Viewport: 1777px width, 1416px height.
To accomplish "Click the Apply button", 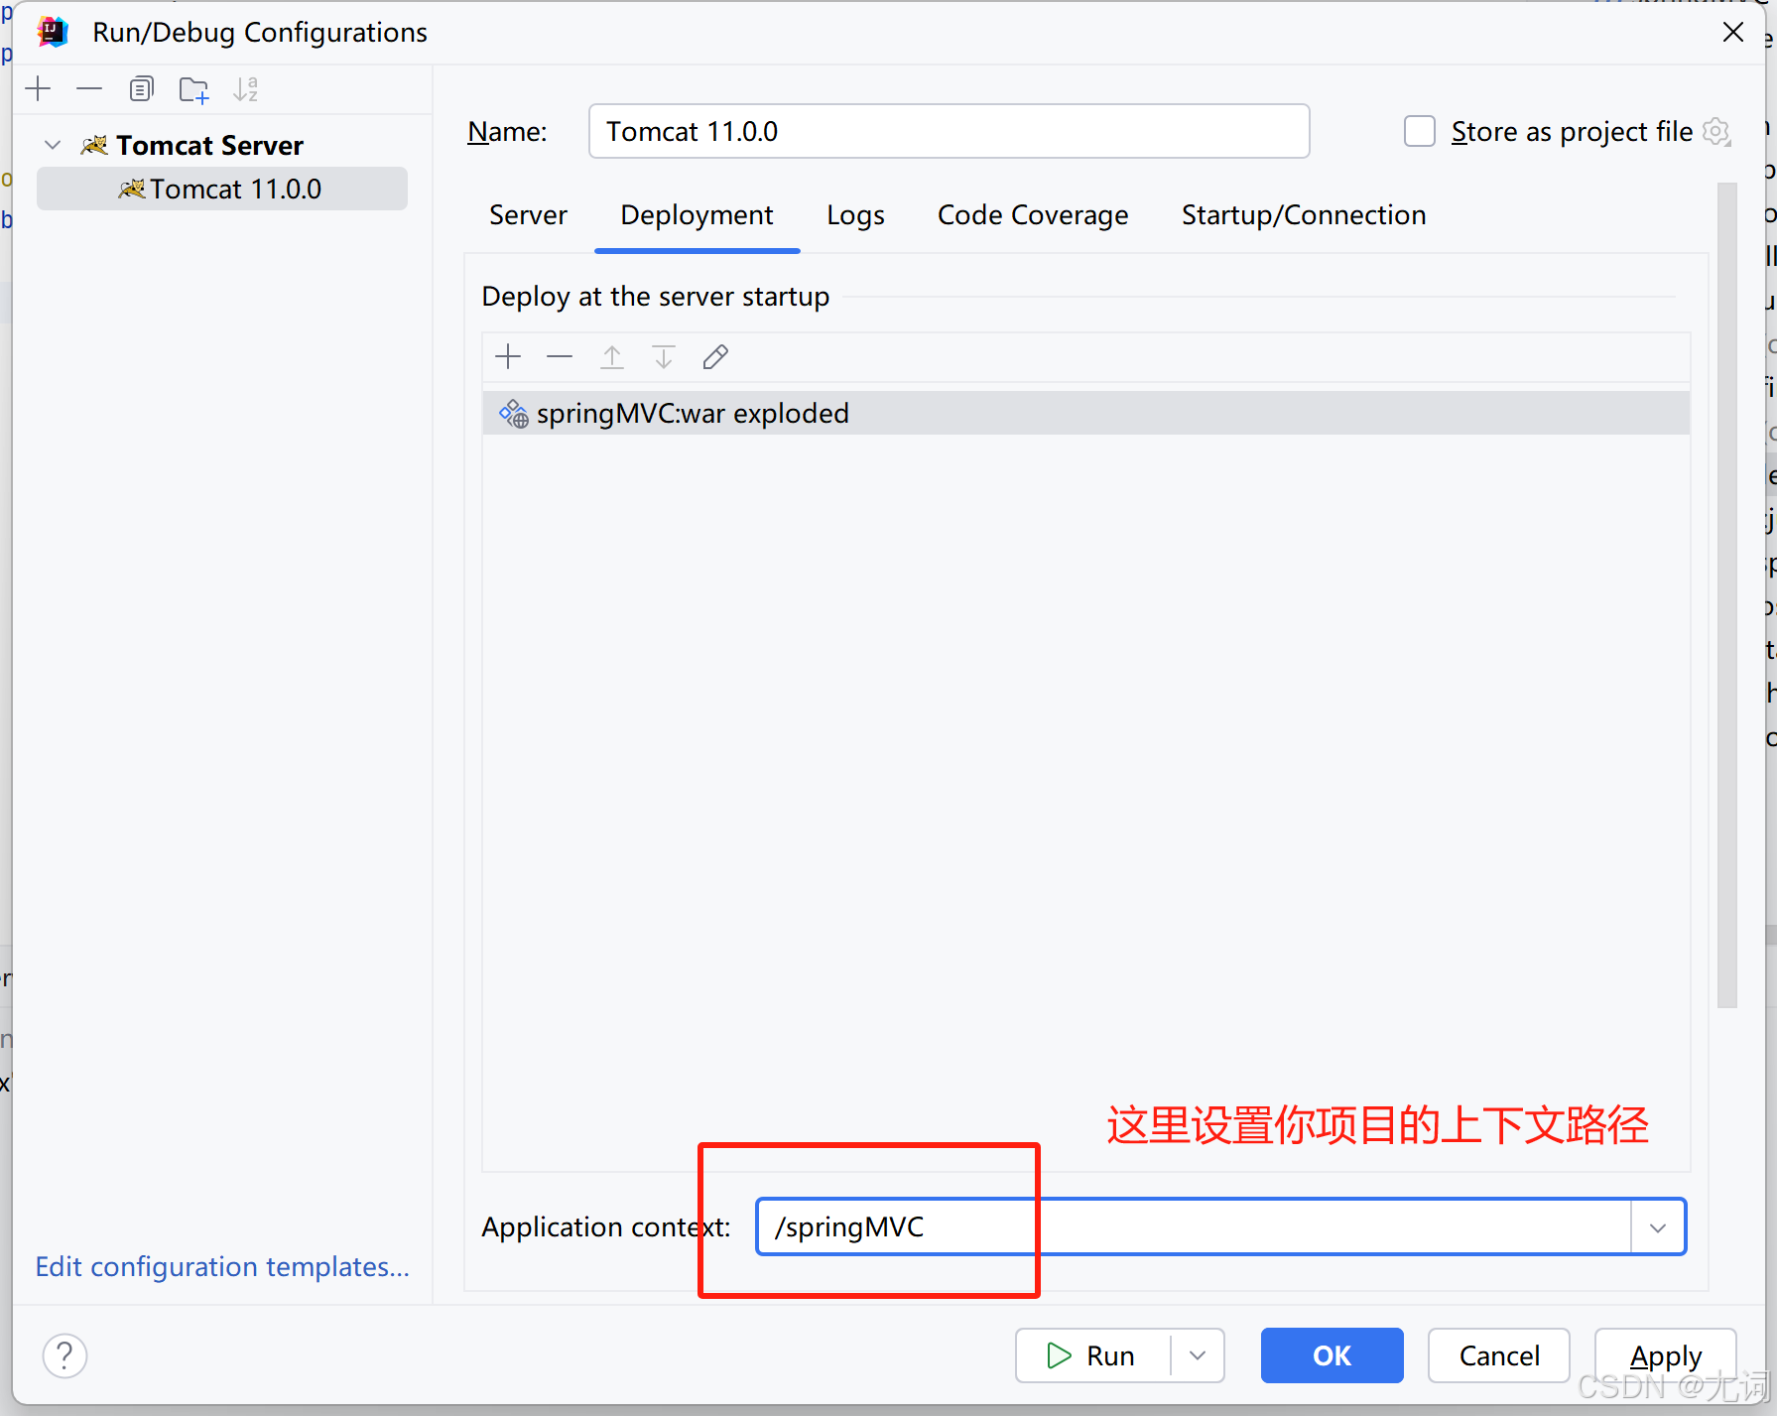I will (1665, 1355).
